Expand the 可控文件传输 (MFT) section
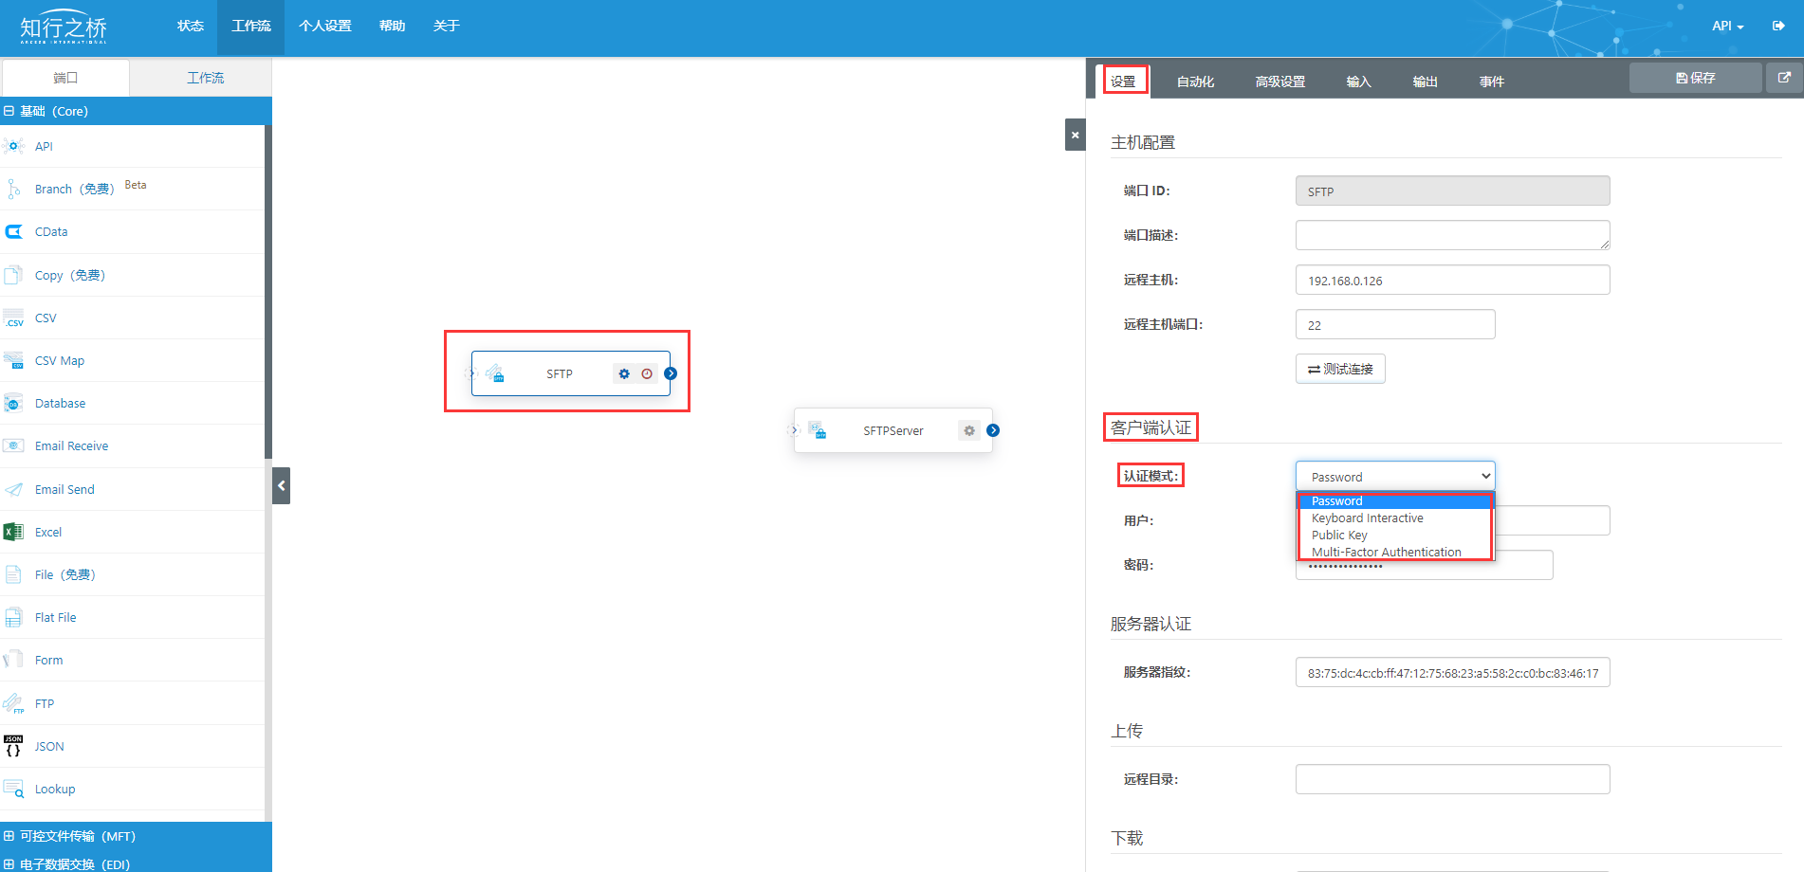Screen dimensions: 1804x872 tap(9, 836)
